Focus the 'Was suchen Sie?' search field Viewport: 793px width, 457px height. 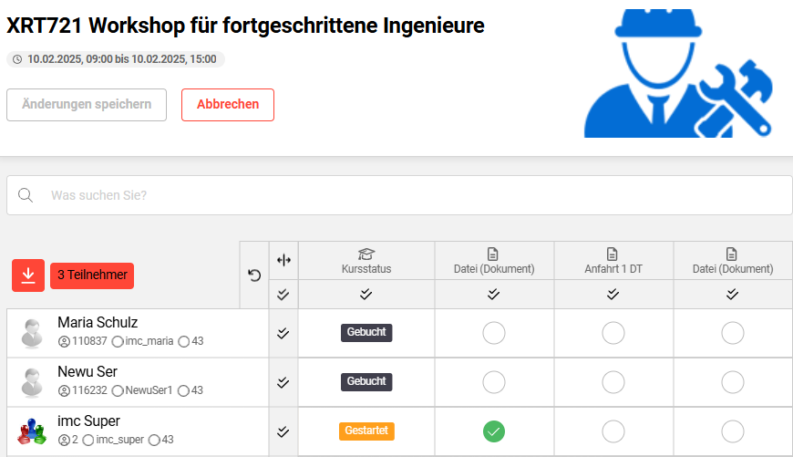[410, 195]
